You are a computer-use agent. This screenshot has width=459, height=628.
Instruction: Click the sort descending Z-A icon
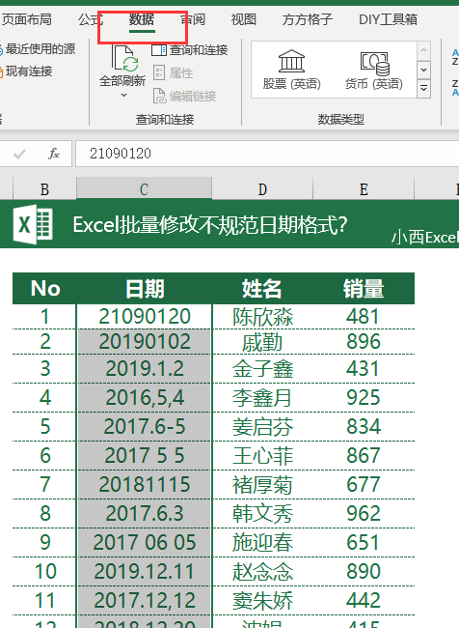pyautogui.click(x=455, y=88)
